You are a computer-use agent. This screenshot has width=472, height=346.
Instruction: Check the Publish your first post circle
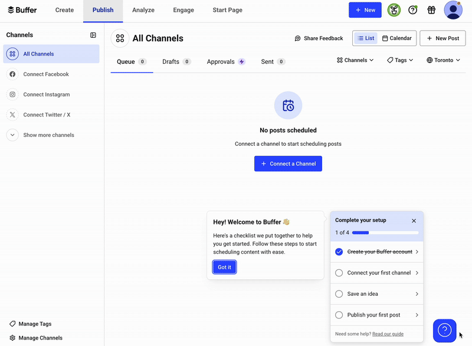(339, 315)
